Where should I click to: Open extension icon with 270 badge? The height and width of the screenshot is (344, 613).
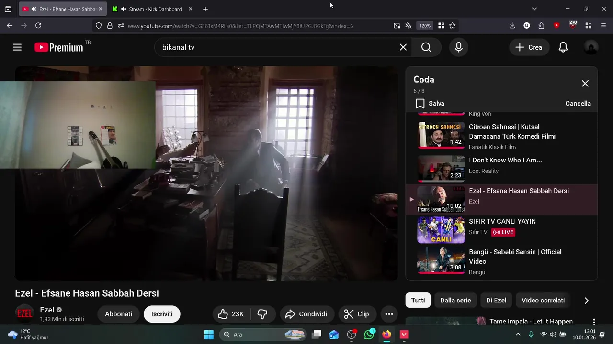pos(572,25)
